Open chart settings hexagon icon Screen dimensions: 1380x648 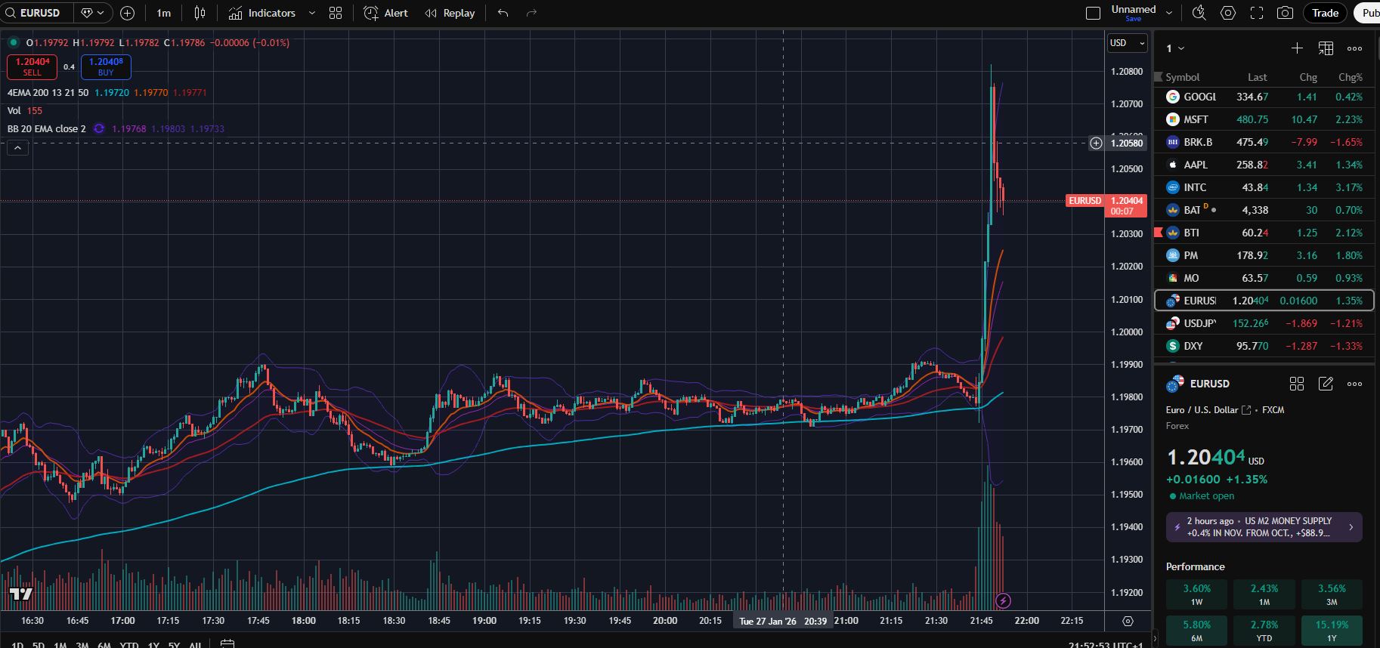(1228, 13)
